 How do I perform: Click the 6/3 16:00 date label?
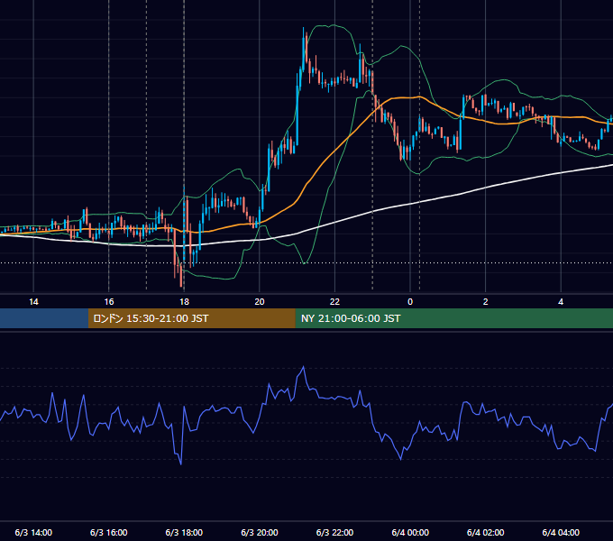point(109,532)
